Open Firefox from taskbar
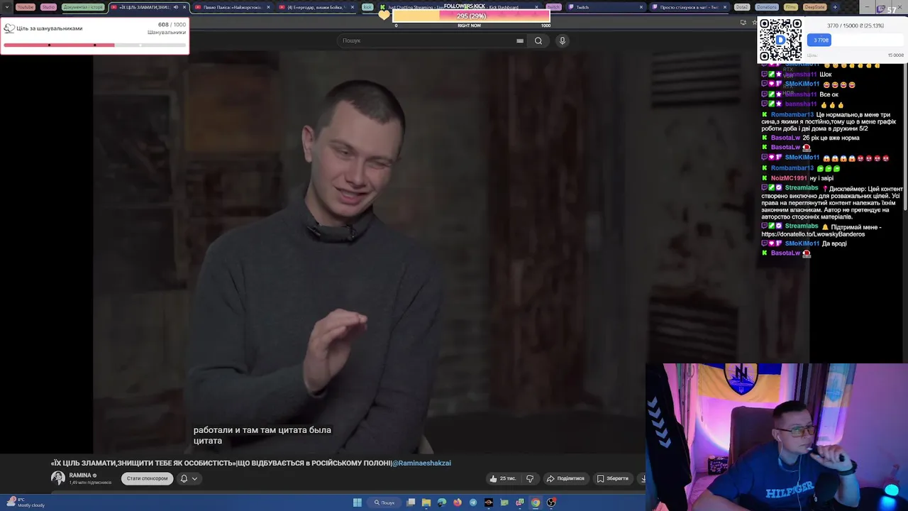This screenshot has height=511, width=908. point(458,502)
